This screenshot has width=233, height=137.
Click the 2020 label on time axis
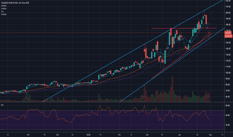(x=88, y=135)
